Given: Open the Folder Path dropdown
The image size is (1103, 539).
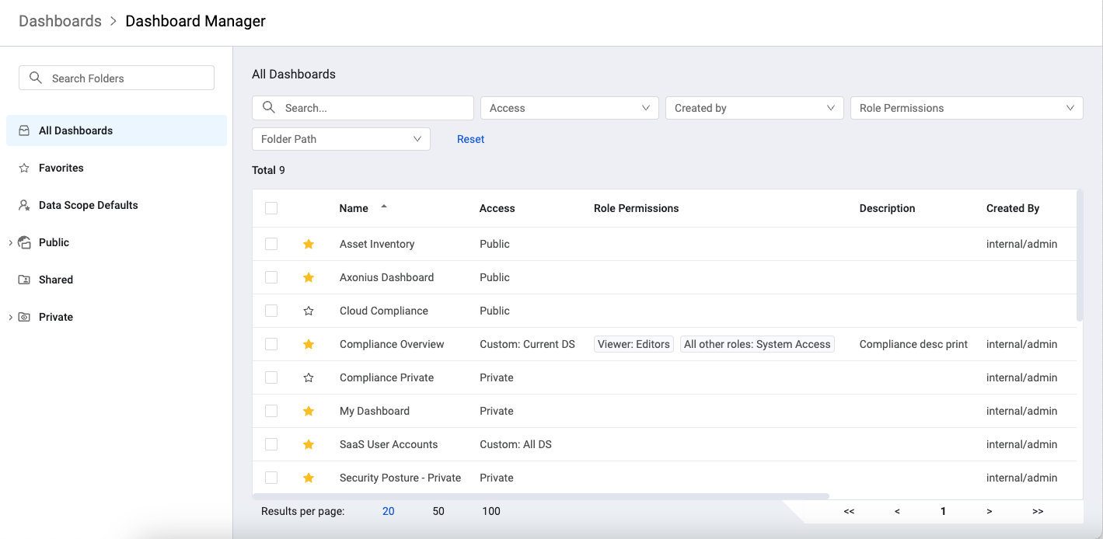Looking at the screenshot, I should click(x=341, y=139).
